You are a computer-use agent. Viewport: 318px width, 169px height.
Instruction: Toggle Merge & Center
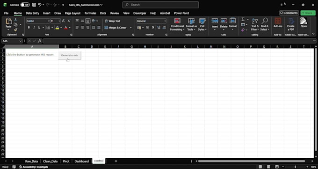tap(116, 28)
